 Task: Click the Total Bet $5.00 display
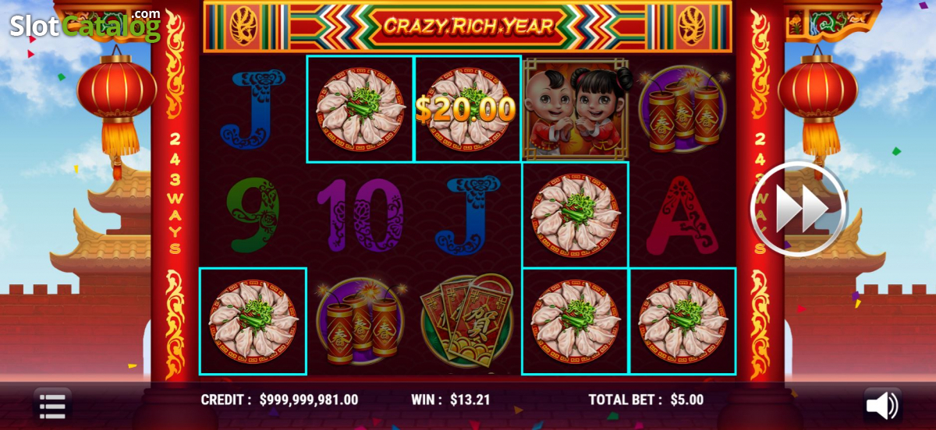pyautogui.click(x=646, y=400)
